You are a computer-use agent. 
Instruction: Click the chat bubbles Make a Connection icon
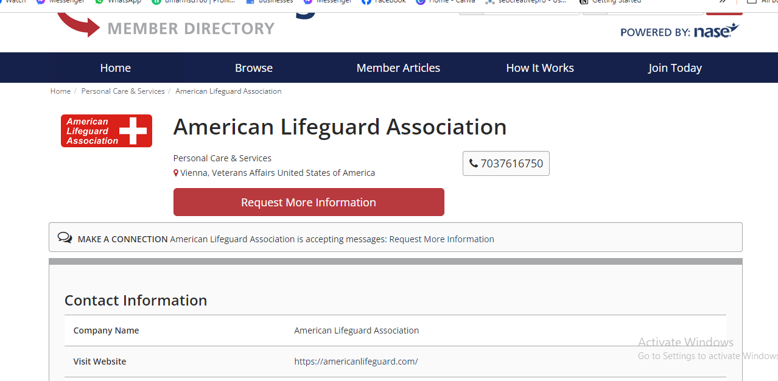[x=65, y=238]
